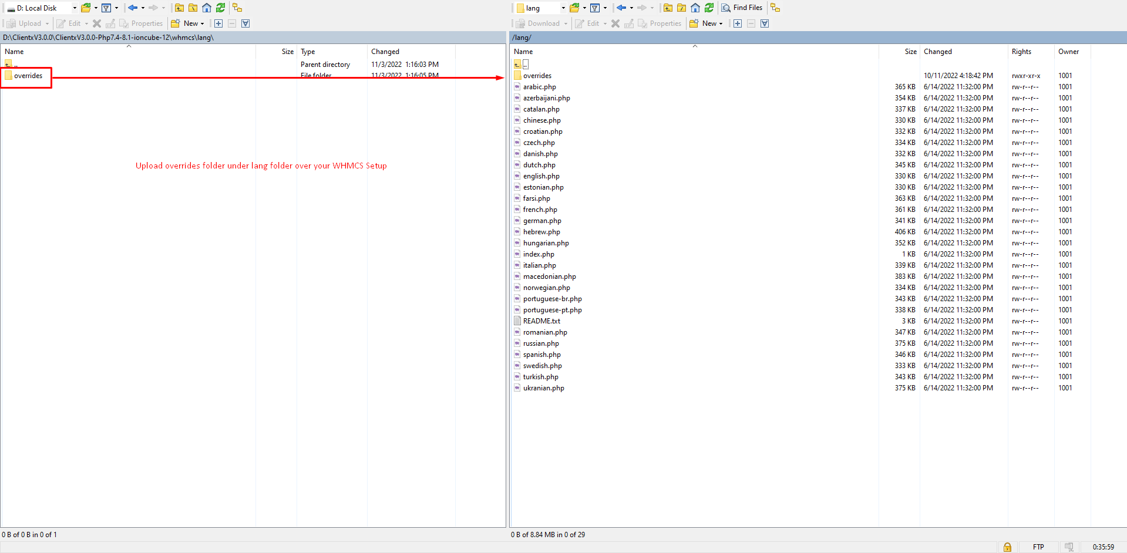
Task: Select README.txt in the remote file list
Action: (x=541, y=321)
